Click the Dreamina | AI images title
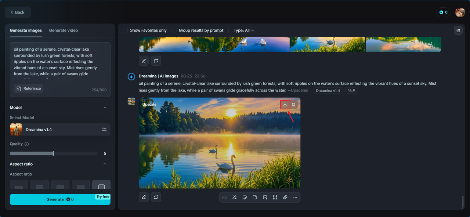 tap(159, 76)
